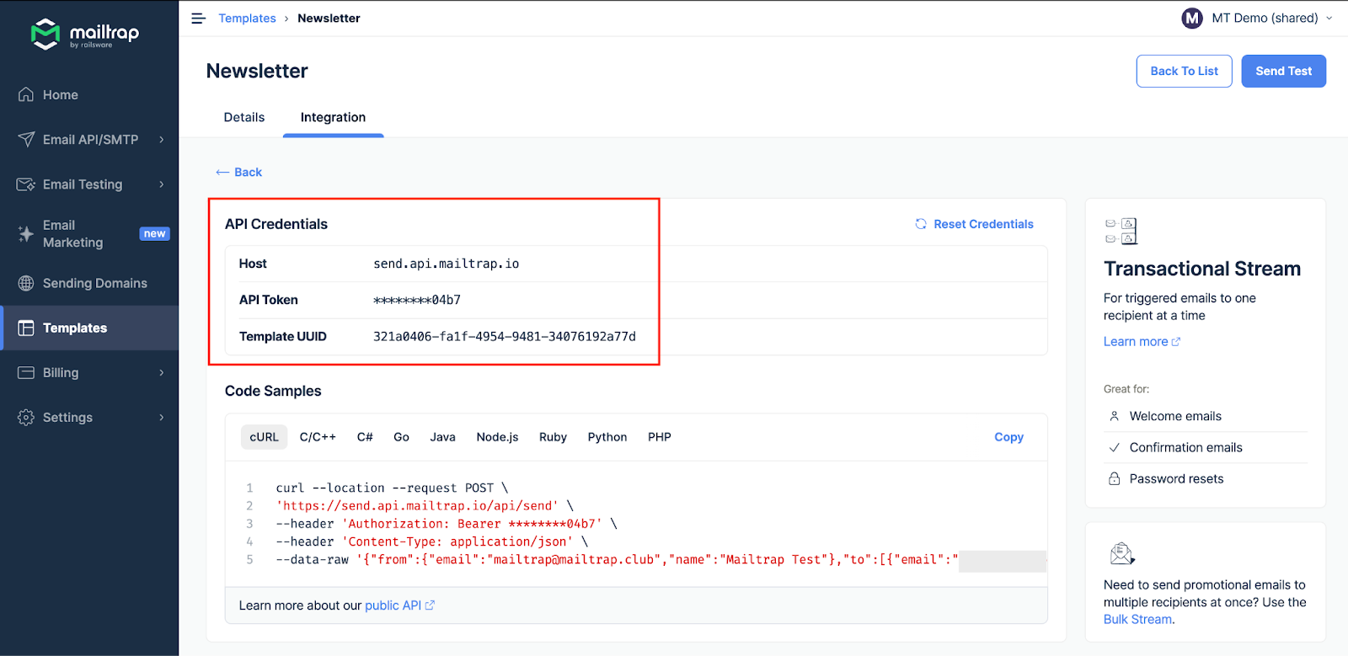1348x656 pixels.
Task: Open the Bulk Stream link
Action: [1137, 619]
